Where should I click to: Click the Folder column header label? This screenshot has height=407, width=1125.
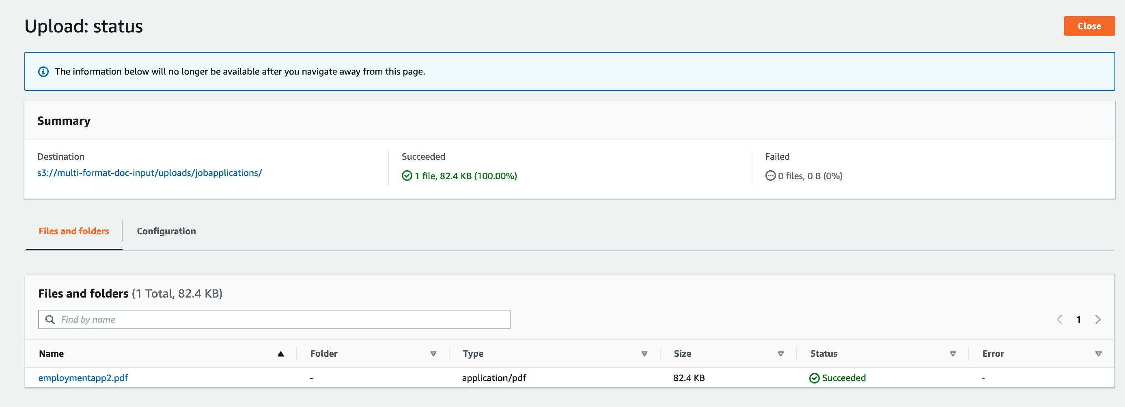(x=323, y=354)
